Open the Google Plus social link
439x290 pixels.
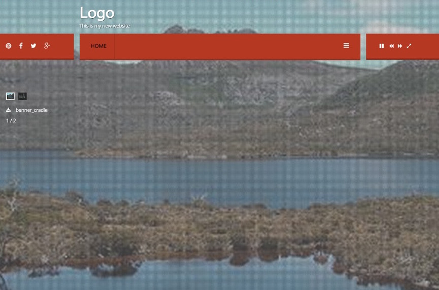[x=47, y=46]
